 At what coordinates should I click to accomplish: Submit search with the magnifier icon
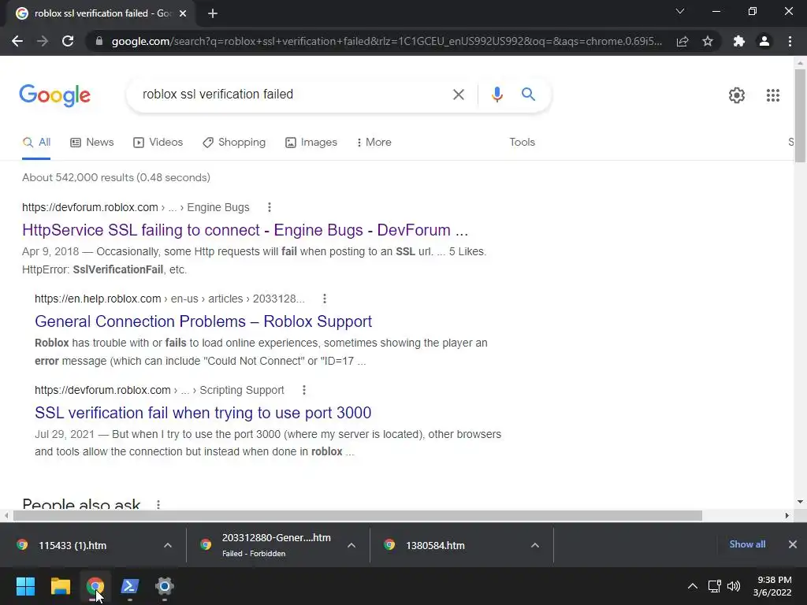[528, 95]
